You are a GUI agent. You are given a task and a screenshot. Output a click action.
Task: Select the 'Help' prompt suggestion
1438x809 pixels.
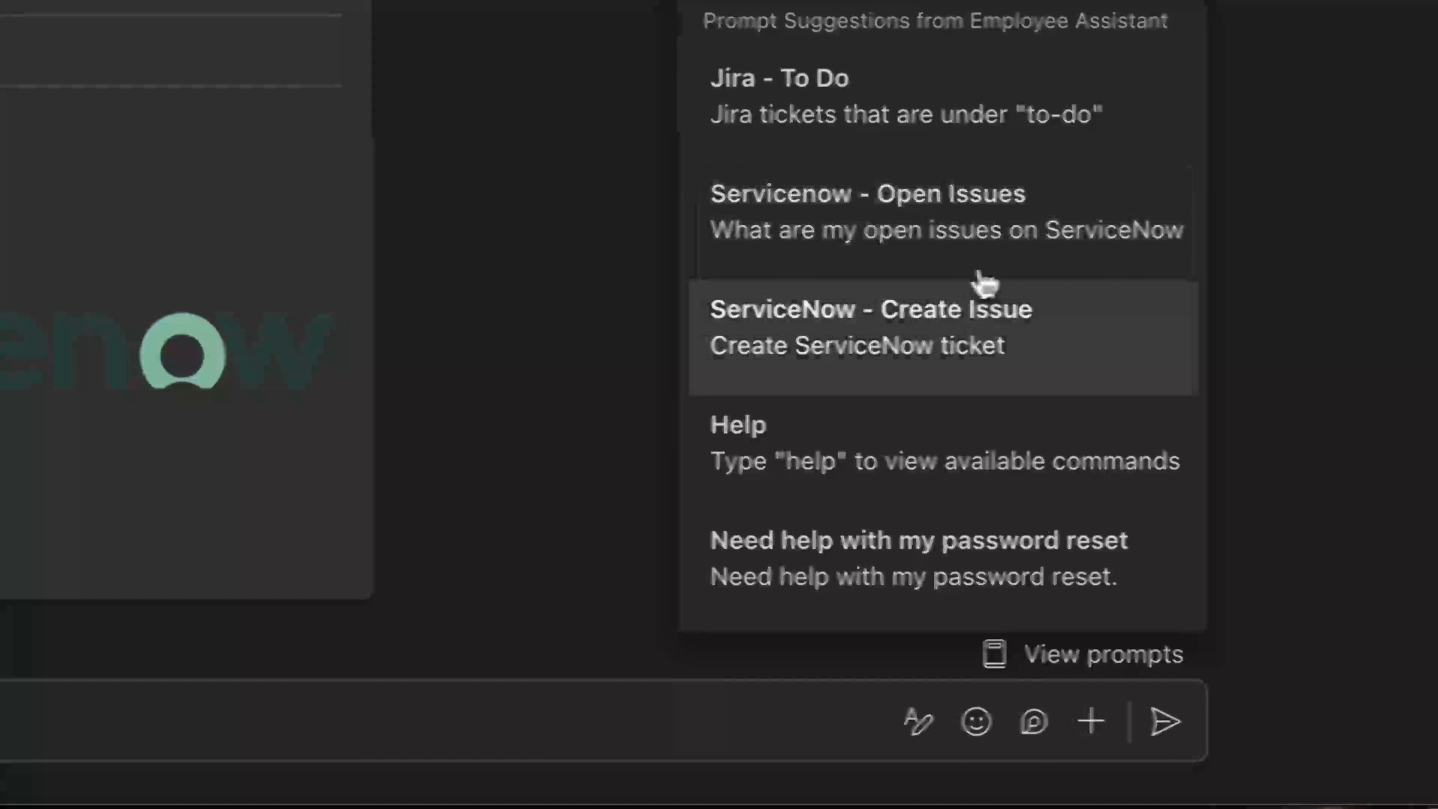click(x=738, y=424)
